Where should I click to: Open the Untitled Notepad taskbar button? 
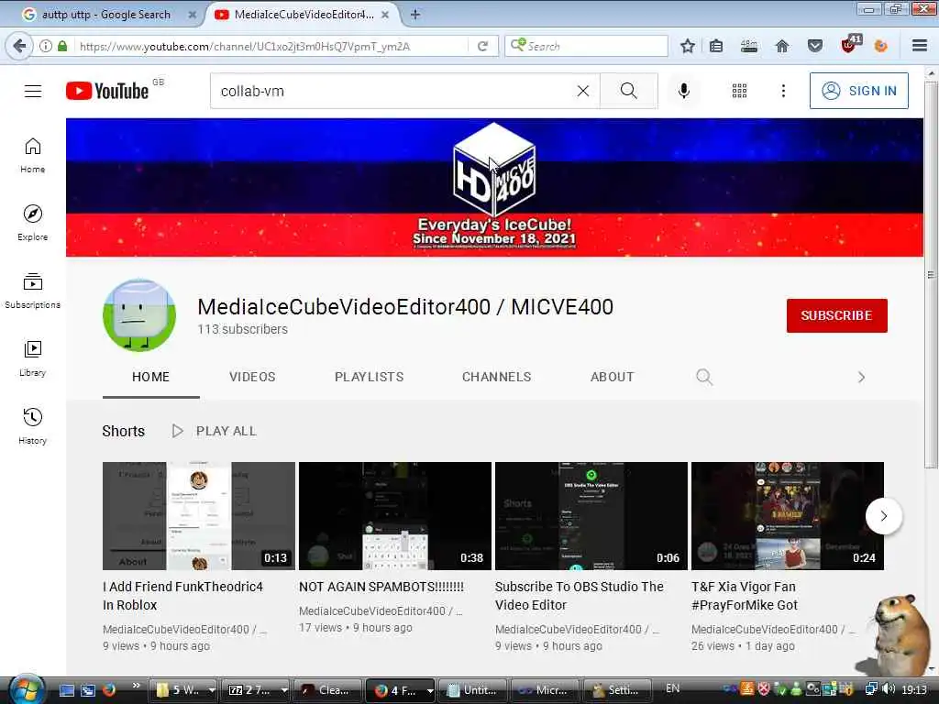(473, 690)
